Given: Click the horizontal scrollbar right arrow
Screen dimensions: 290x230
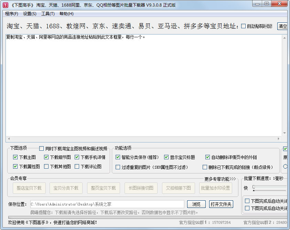Looking at the screenshot, I should [x=279, y=138].
